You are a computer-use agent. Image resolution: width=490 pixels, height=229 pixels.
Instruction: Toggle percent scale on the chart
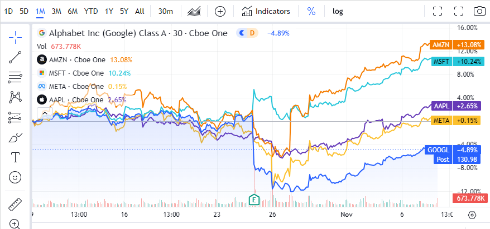click(311, 11)
